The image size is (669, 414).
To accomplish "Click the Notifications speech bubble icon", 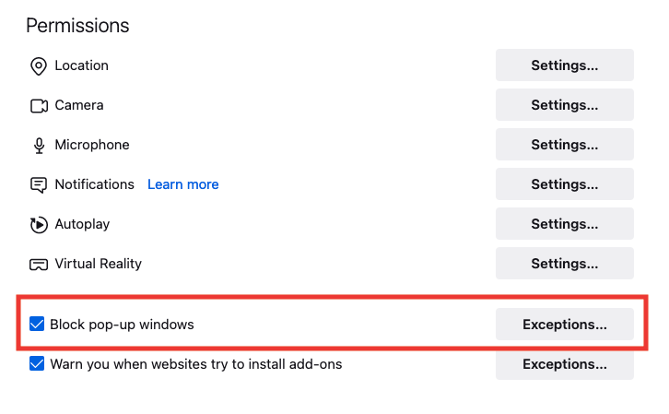I will [x=39, y=185].
